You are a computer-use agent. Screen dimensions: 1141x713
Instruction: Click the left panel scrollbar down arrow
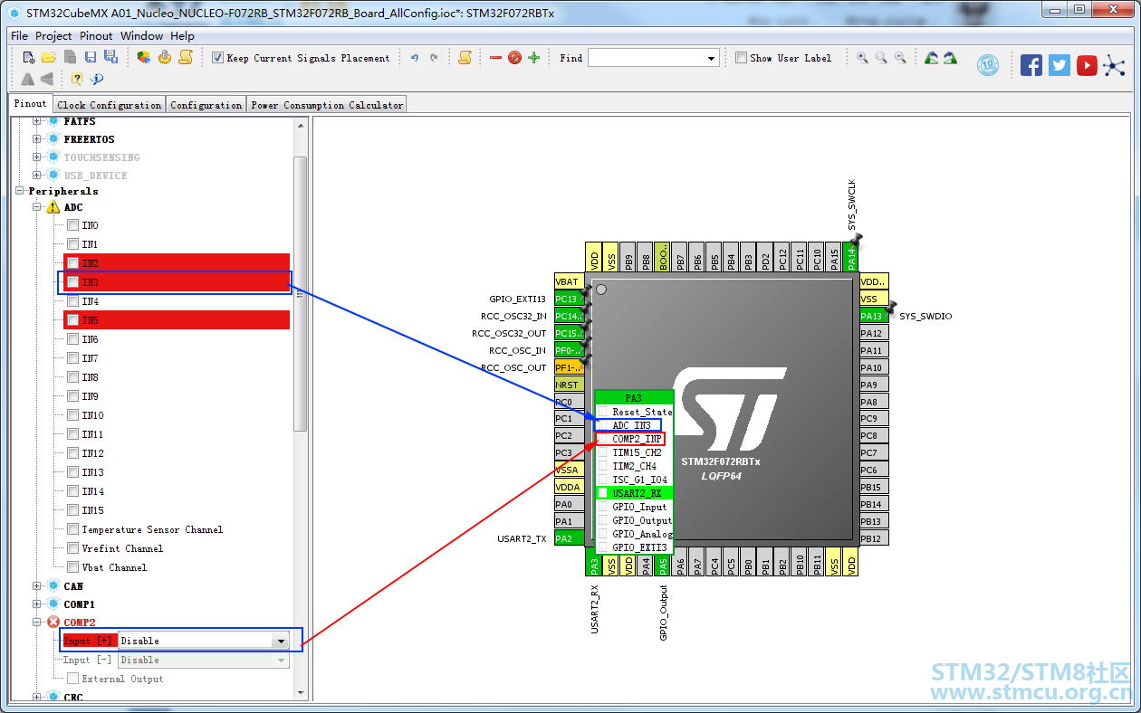tap(301, 694)
